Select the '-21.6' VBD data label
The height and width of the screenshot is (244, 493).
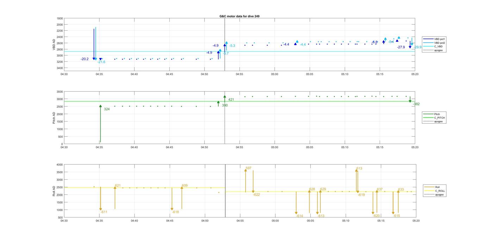point(101,62)
